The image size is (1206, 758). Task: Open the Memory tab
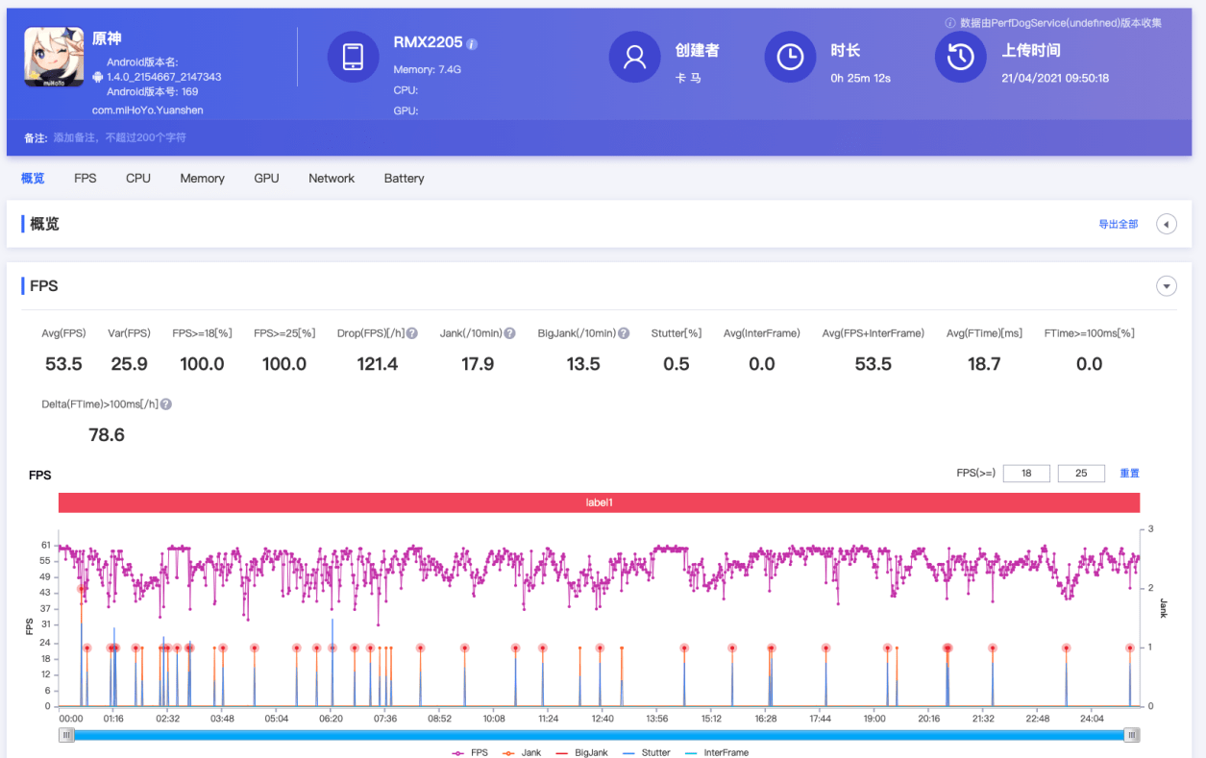[x=202, y=178]
